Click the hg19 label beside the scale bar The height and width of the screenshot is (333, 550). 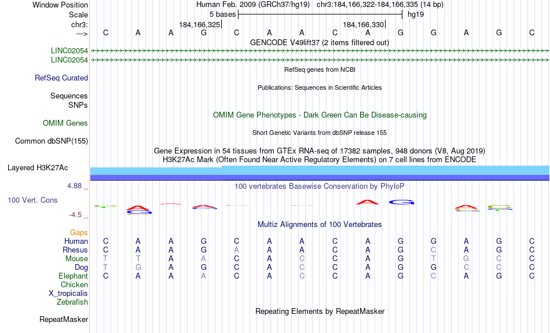[416, 14]
